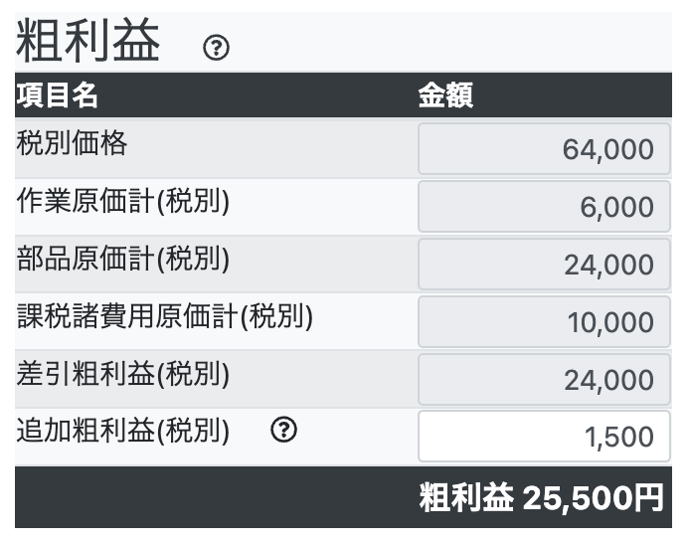
Task: Click the 課税諸費用原価計(税別) row label
Action: click(x=165, y=316)
